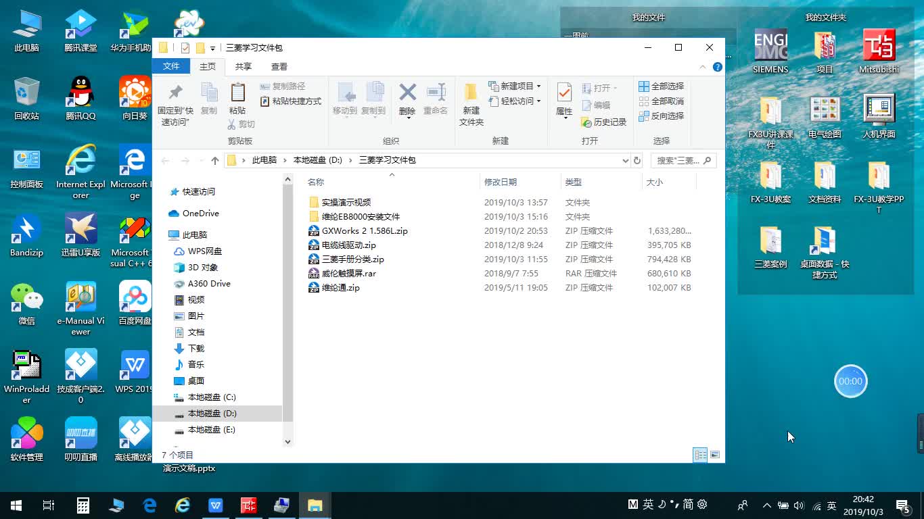Click the Task View taskbar icon
The width and height of the screenshot is (924, 519).
tap(49, 505)
